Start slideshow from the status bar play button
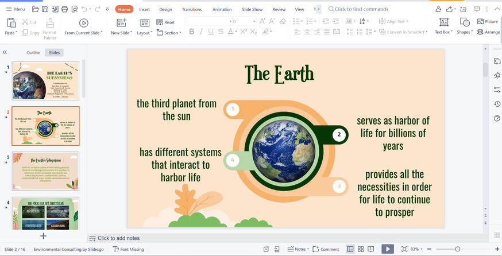Screen dimensions: 502x256 click(x=388, y=249)
